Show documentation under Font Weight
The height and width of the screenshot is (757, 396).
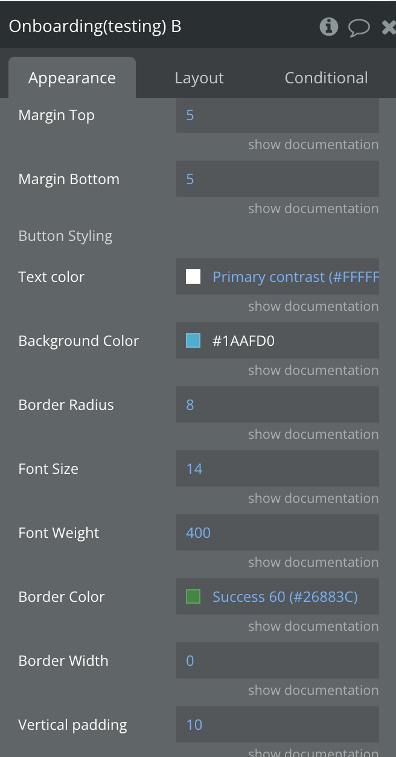point(313,563)
